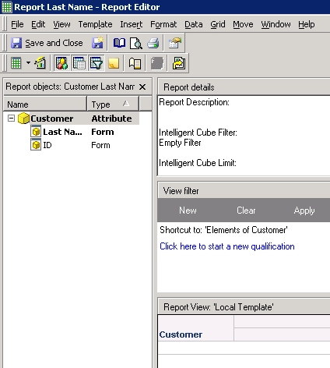
Task: Click the ID form icon
Action: tap(36, 145)
